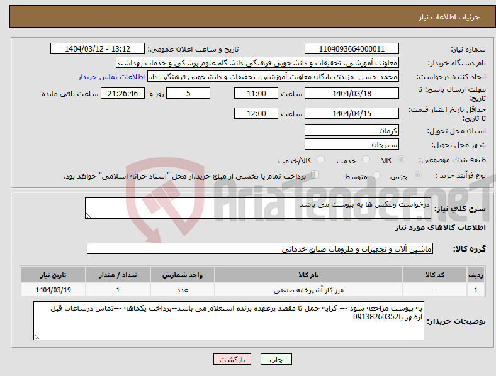Screen dimensions: 496x376
Task: Click the طبقه بندی موضوعی label
Action: (453, 160)
